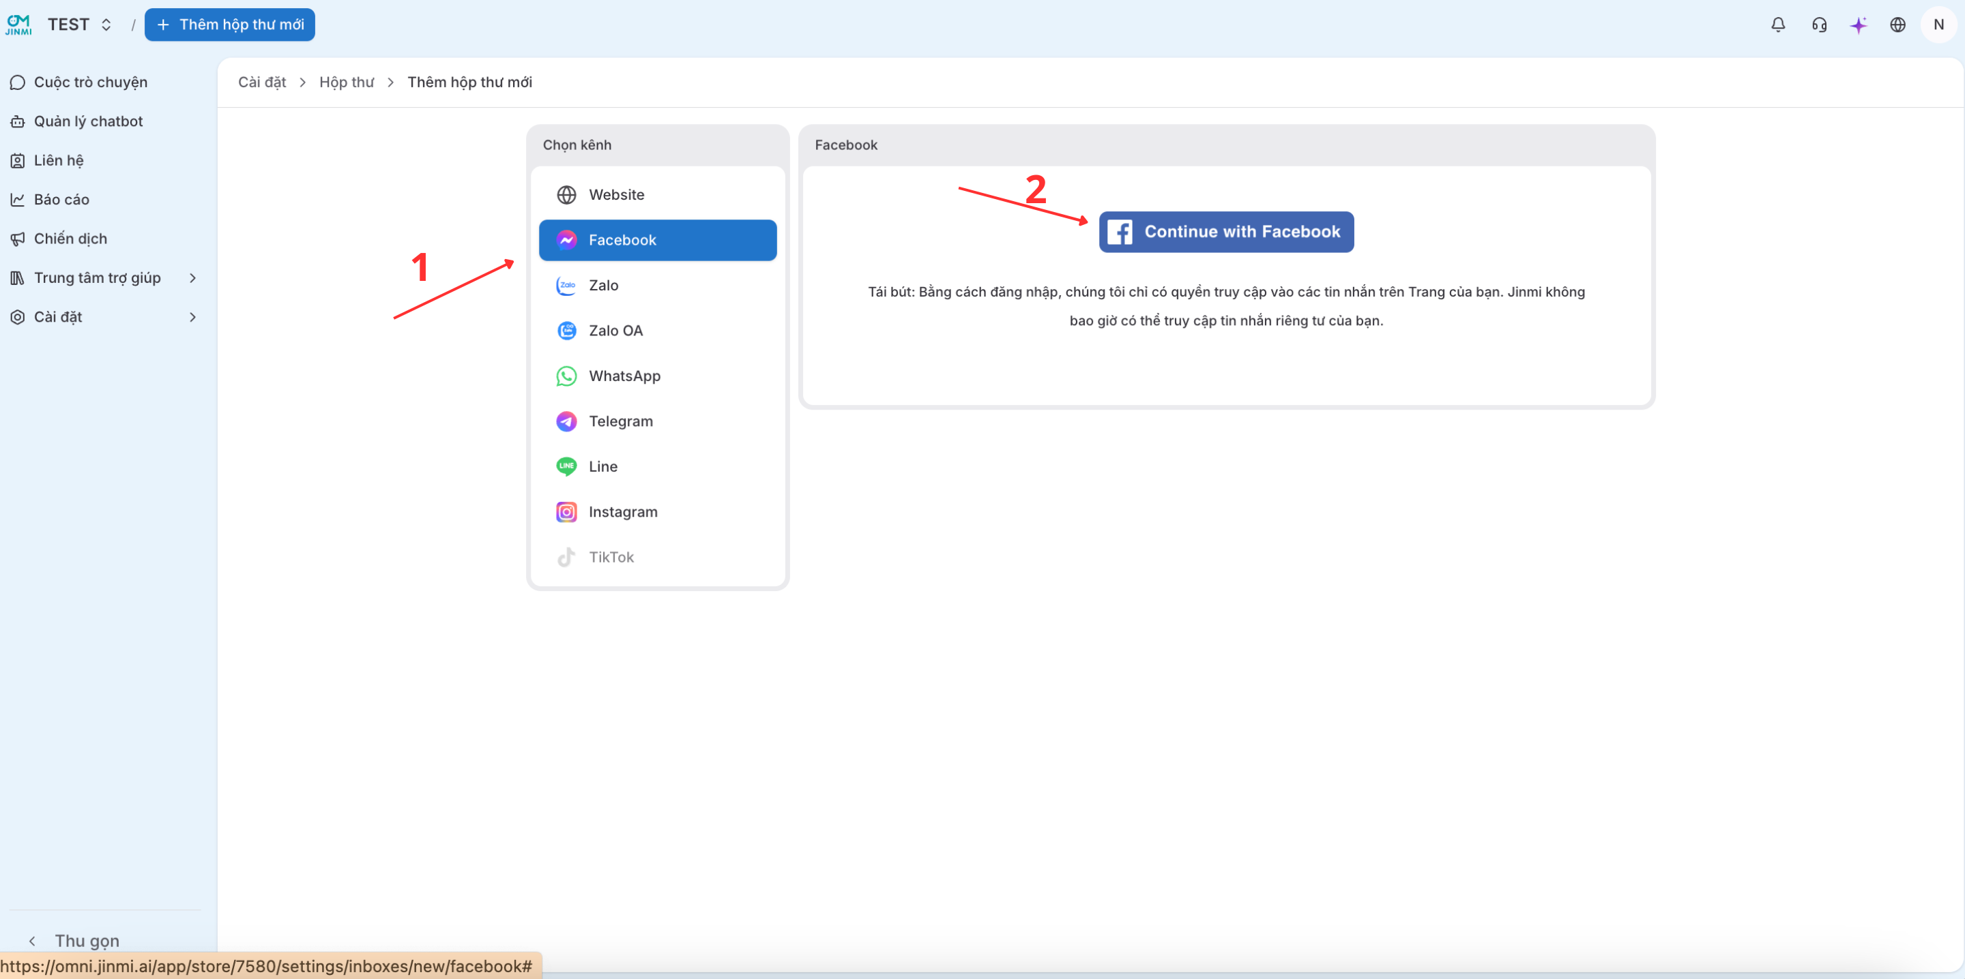The height and width of the screenshot is (979, 1965).
Task: Click the purple AI sparkle icon
Action: pyautogui.click(x=1858, y=25)
